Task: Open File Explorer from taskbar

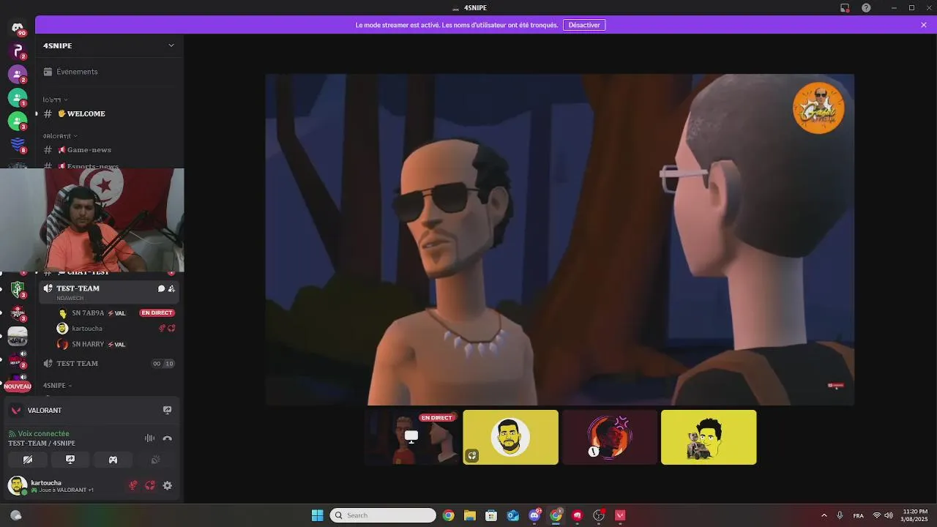Action: (x=469, y=515)
